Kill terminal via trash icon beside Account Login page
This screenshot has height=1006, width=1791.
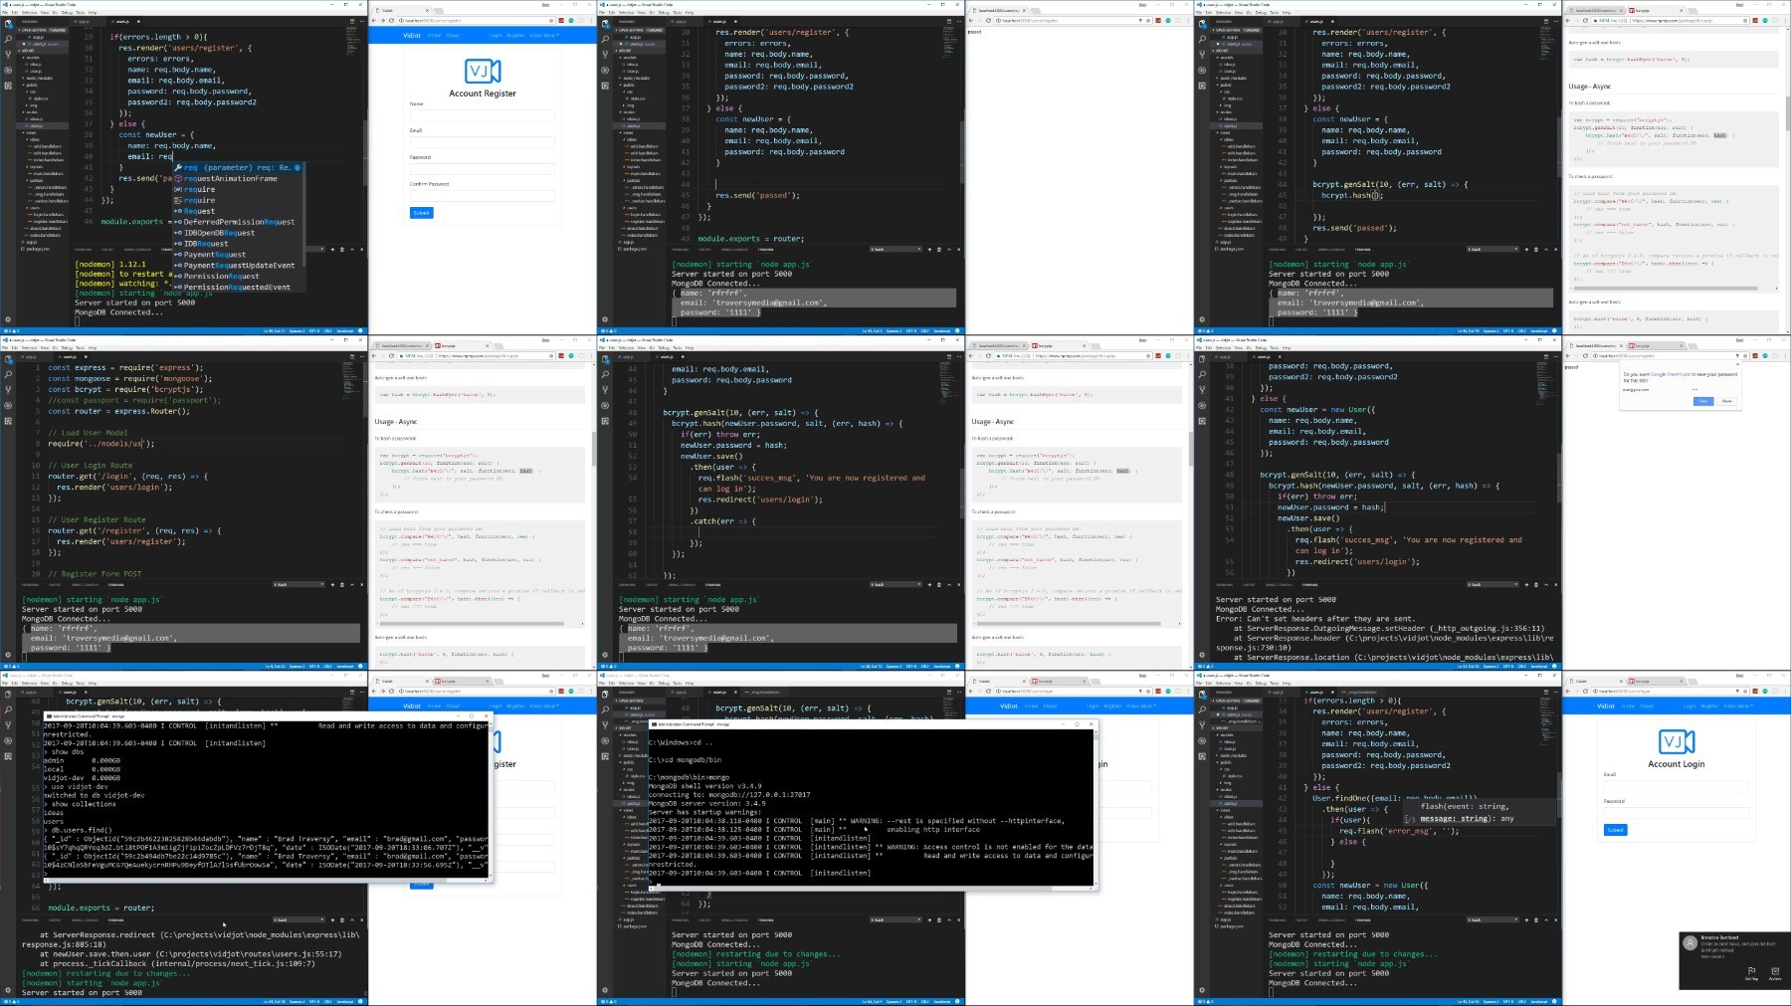(1536, 919)
